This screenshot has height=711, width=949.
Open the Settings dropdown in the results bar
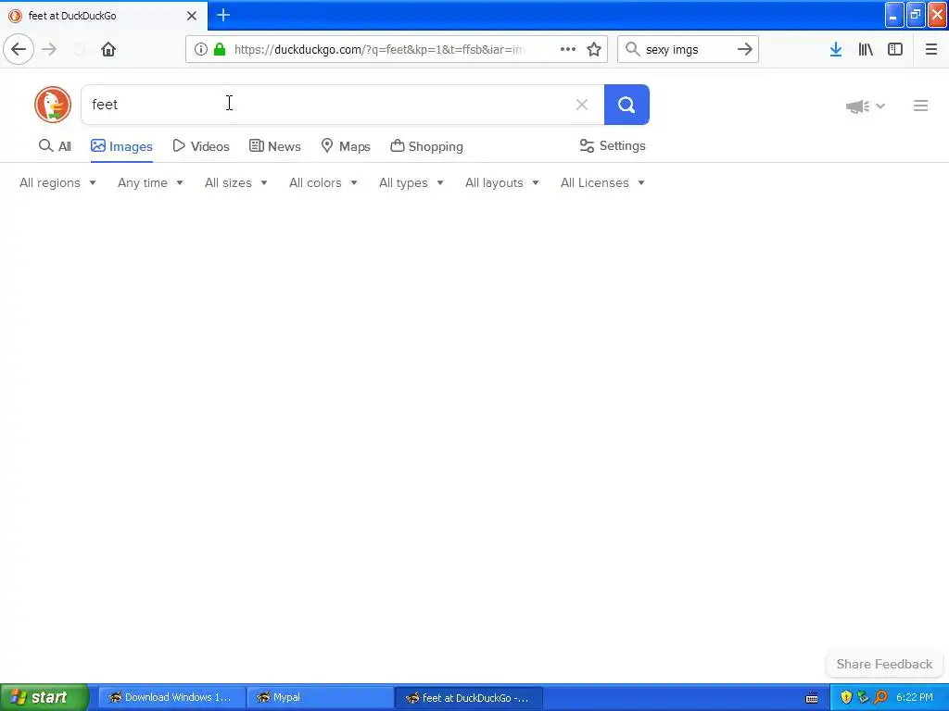(613, 145)
